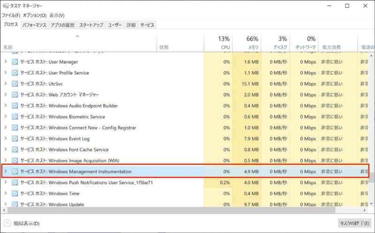Expand the UtcSvc service host

click(6, 84)
